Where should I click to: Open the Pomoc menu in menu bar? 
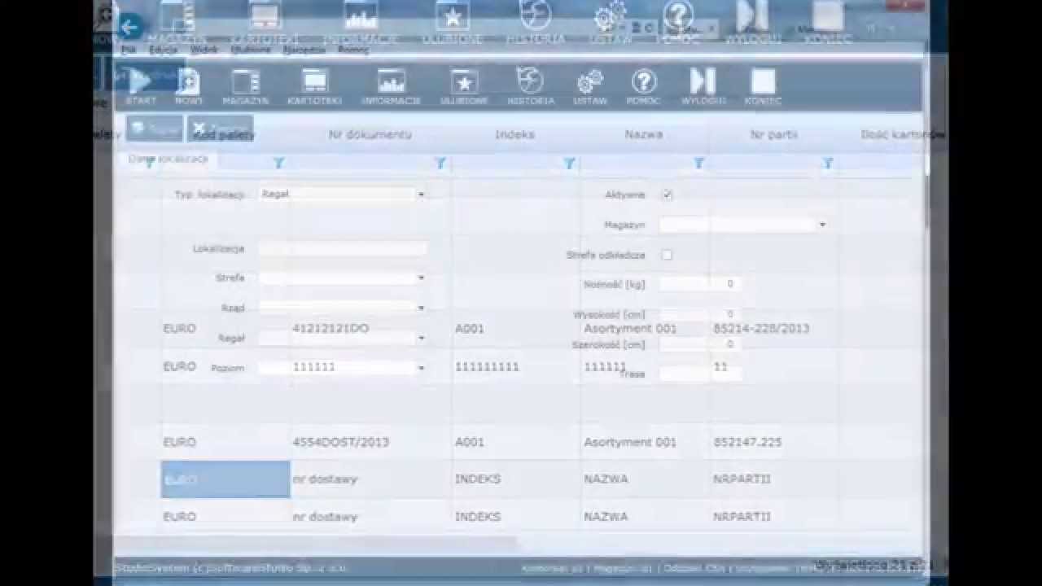coord(353,50)
